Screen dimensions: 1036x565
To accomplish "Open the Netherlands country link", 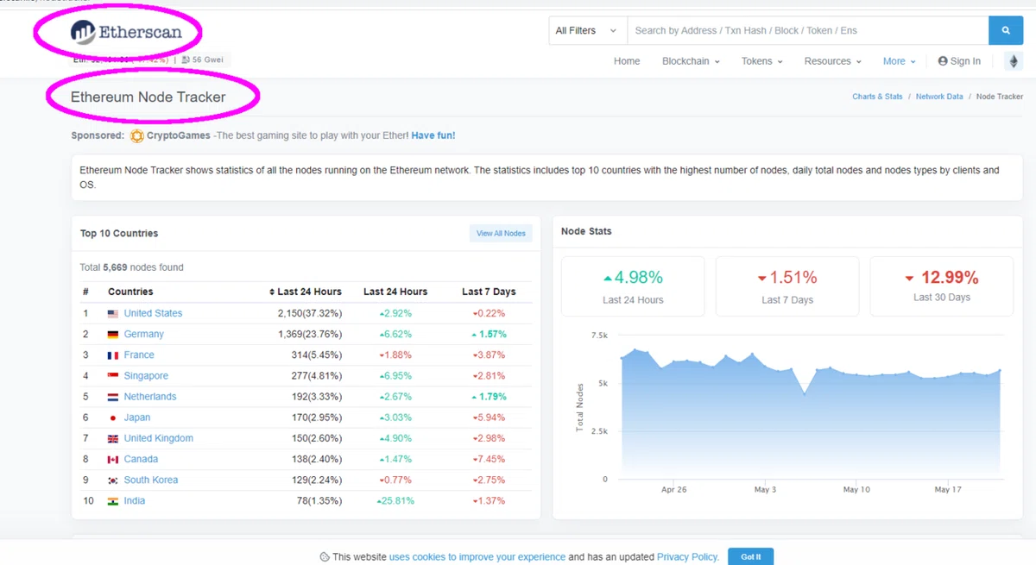I will (x=149, y=397).
